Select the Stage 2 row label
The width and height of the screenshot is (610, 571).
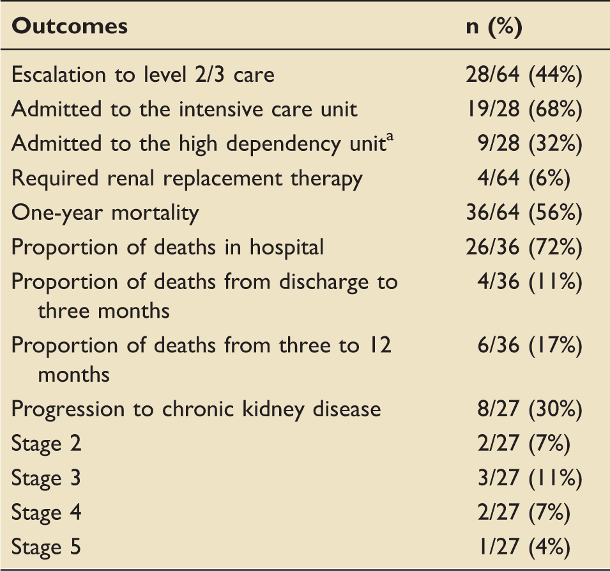coord(46,444)
